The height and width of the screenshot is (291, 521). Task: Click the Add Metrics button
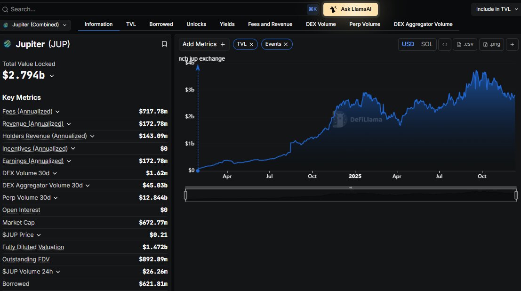click(204, 44)
